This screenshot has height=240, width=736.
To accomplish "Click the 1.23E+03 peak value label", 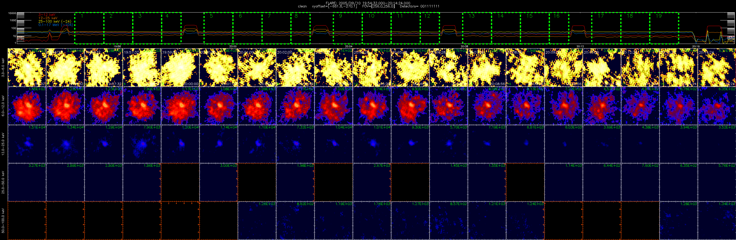I will tap(114, 89).
